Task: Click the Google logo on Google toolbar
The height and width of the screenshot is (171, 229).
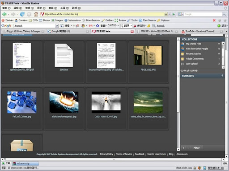Action: click(6, 26)
